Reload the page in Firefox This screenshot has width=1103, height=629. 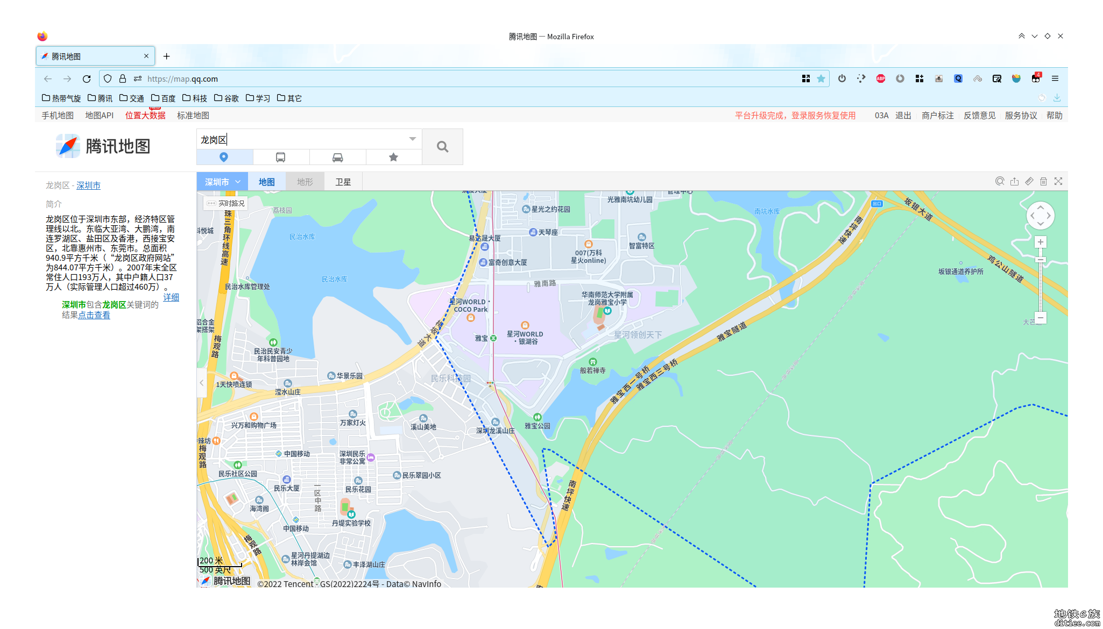(x=87, y=79)
